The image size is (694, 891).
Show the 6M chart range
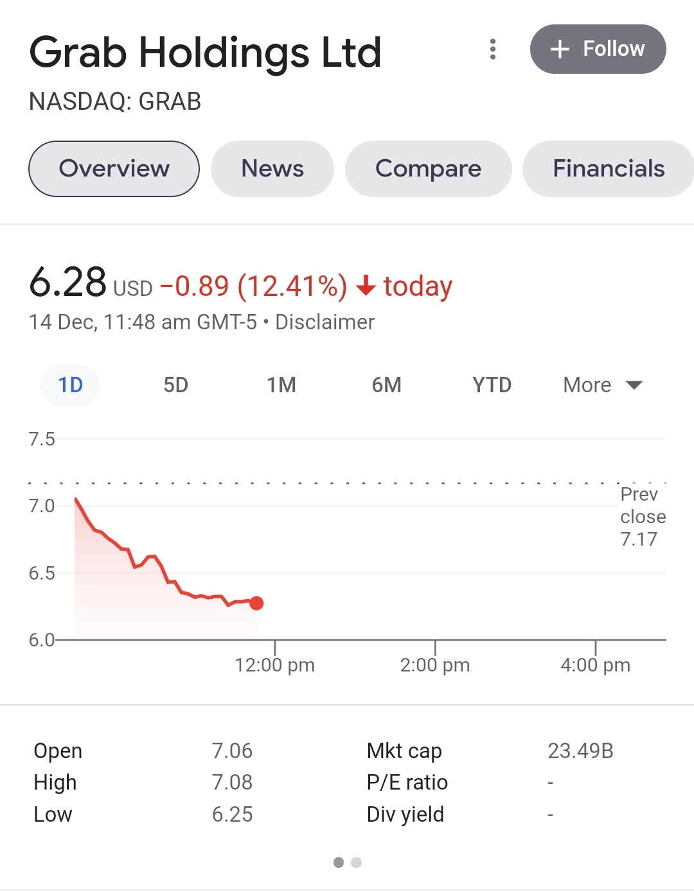[387, 385]
